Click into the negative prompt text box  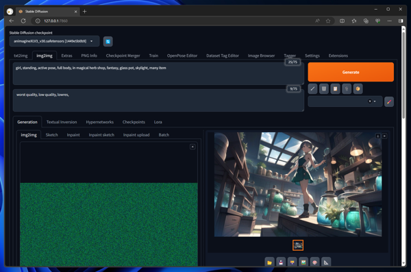(158, 101)
